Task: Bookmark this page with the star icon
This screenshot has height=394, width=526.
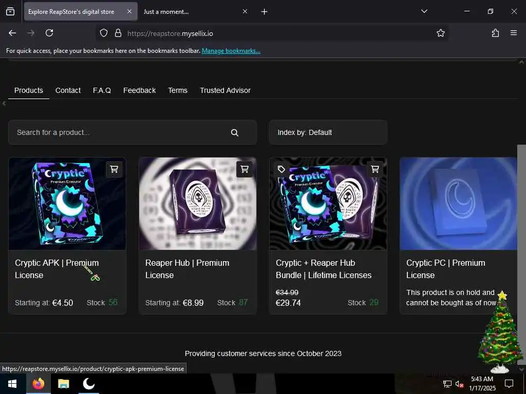Action: coord(440,33)
